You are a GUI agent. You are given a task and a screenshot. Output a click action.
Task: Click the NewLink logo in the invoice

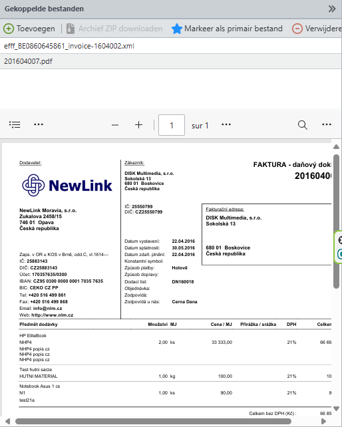[x=67, y=186]
